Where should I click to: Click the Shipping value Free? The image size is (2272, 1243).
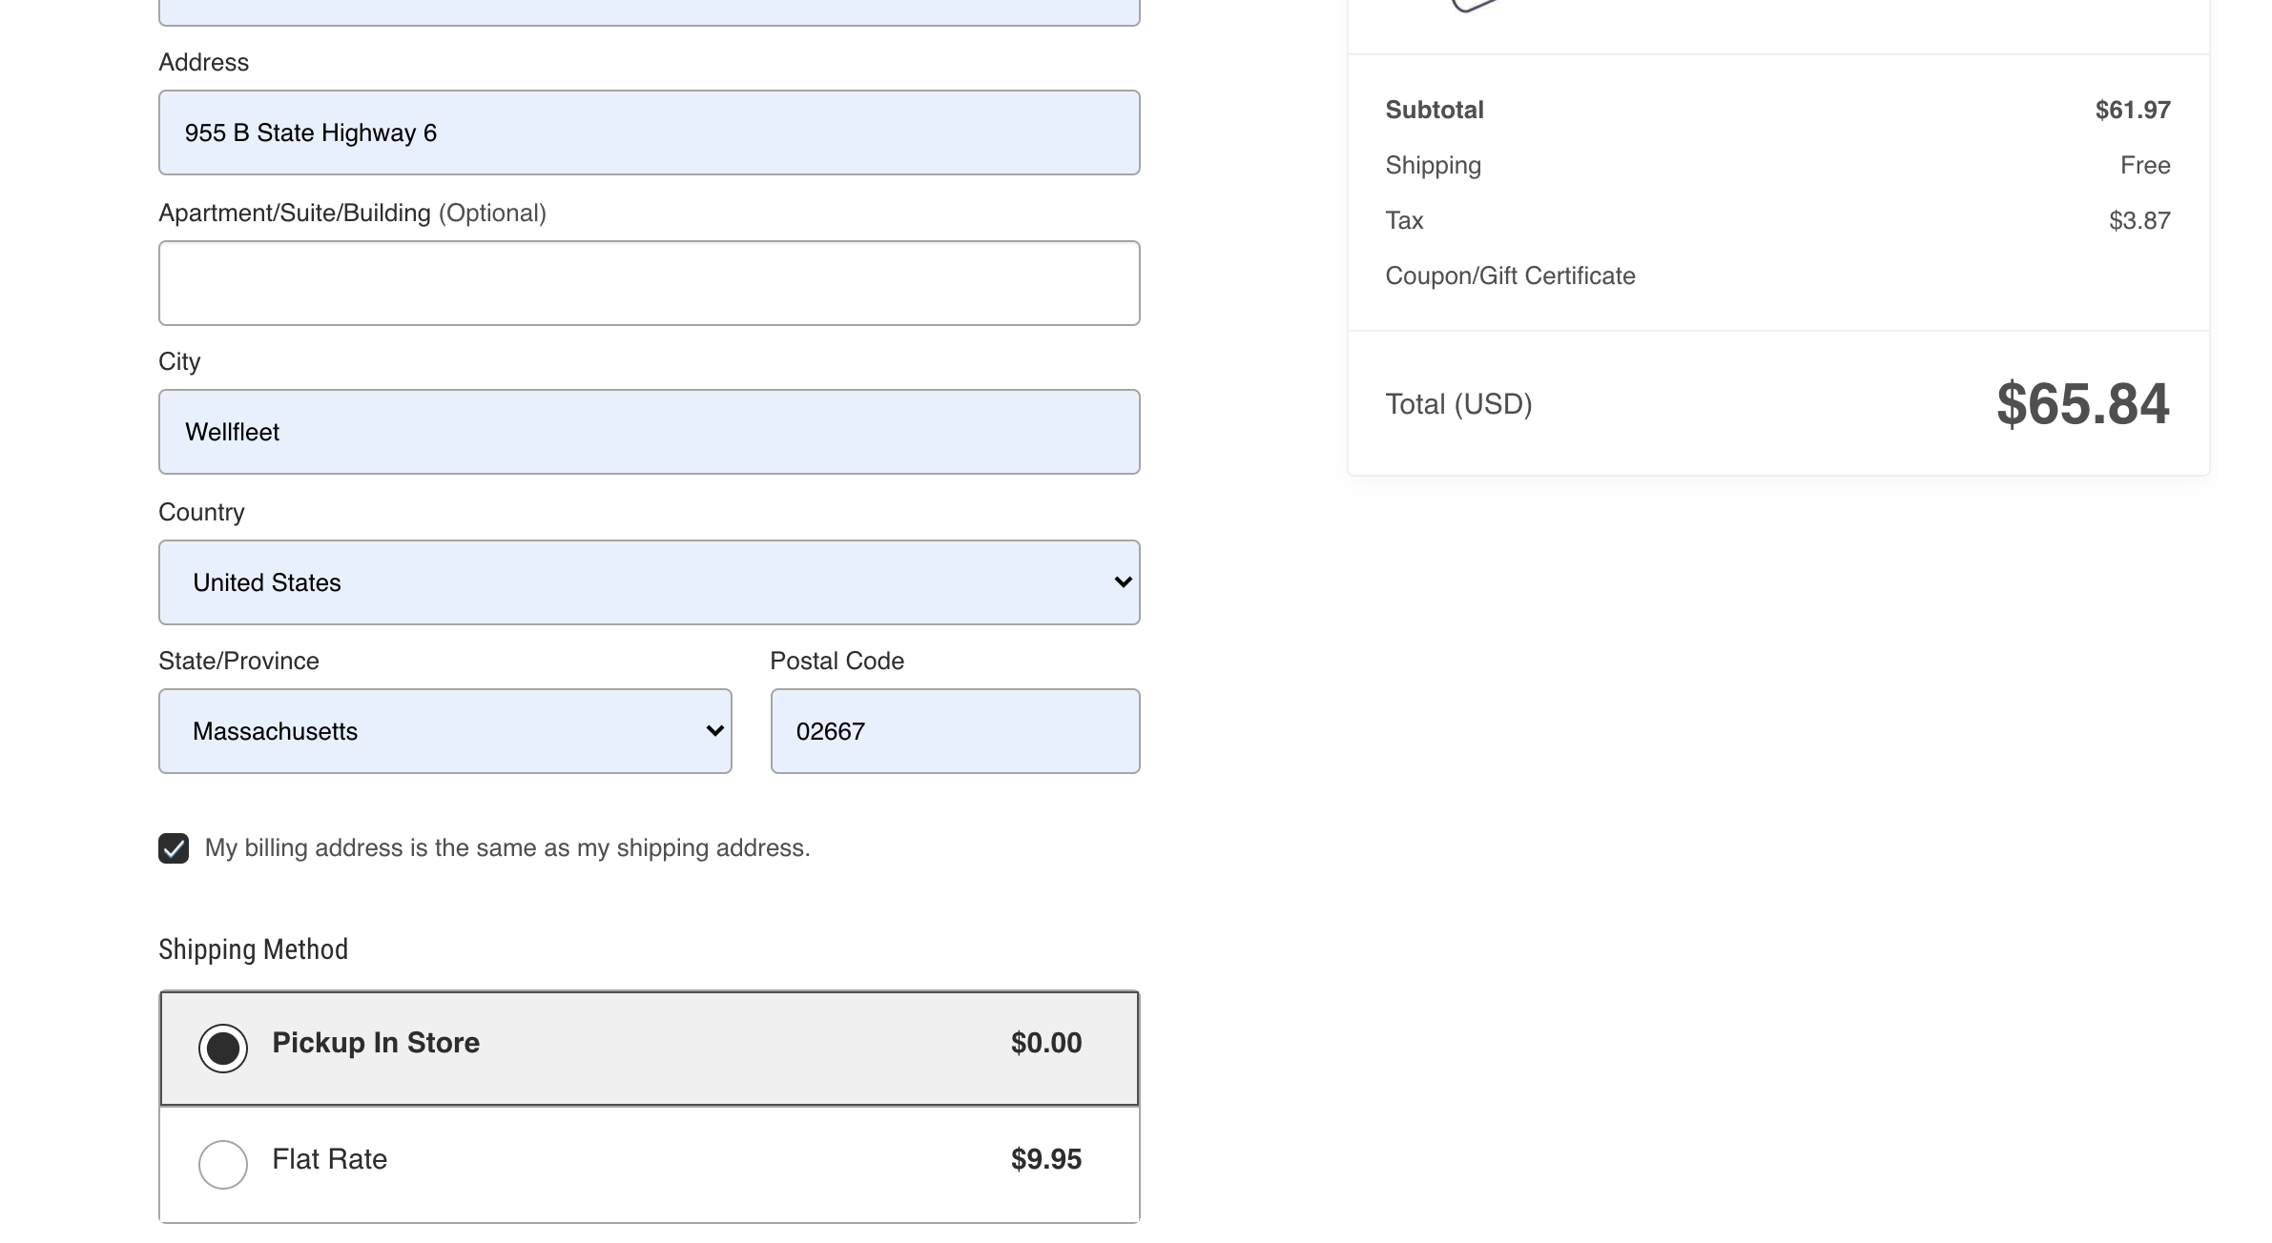tap(2145, 166)
